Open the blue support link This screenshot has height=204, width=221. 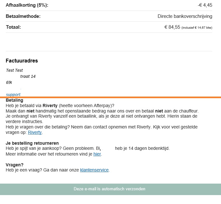pos(13,94)
